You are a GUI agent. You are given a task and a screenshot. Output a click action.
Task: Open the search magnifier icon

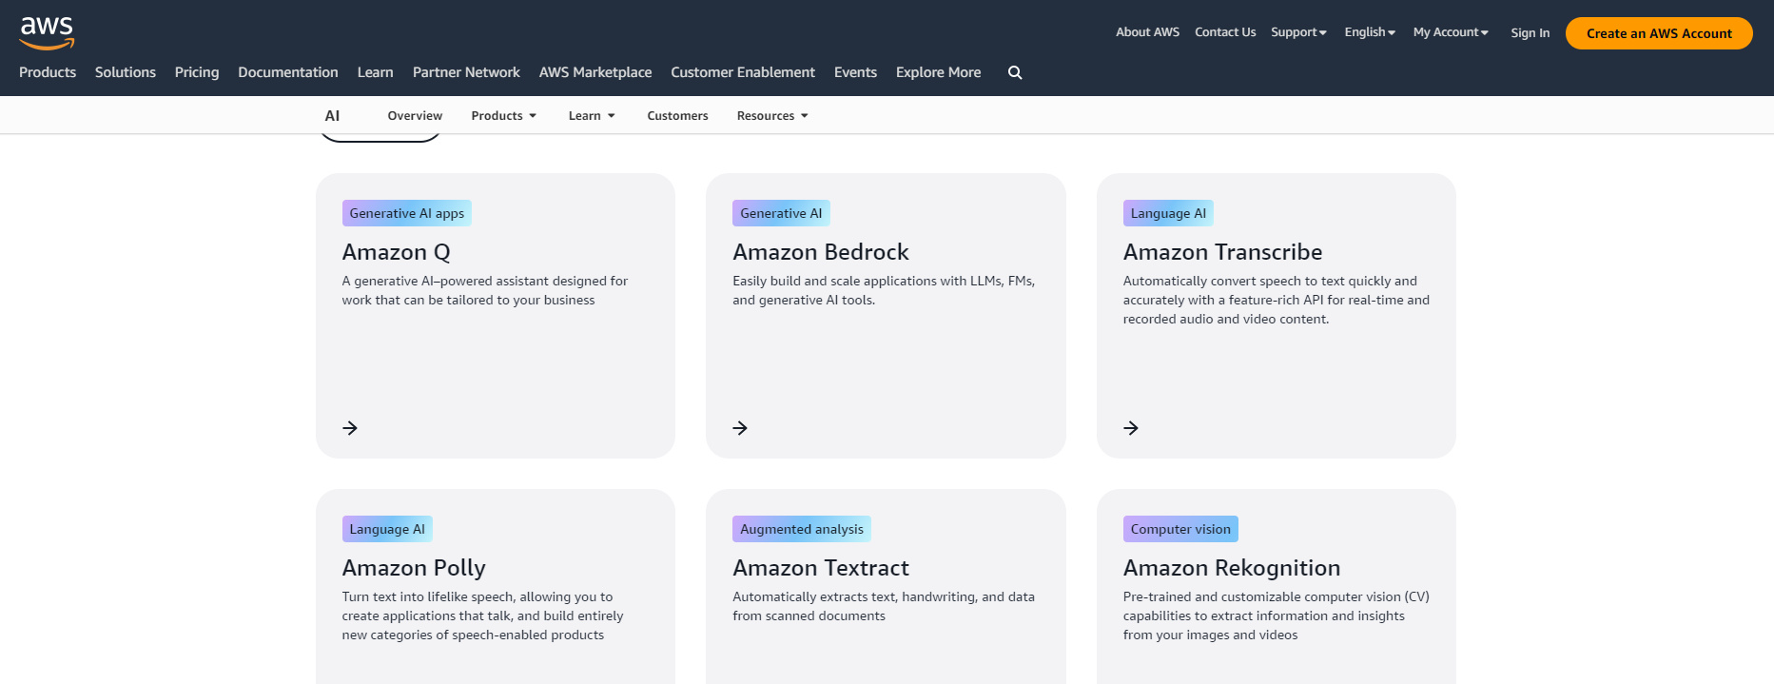click(1015, 72)
